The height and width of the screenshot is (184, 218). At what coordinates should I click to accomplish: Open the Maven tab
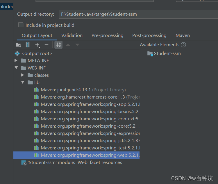183,35
